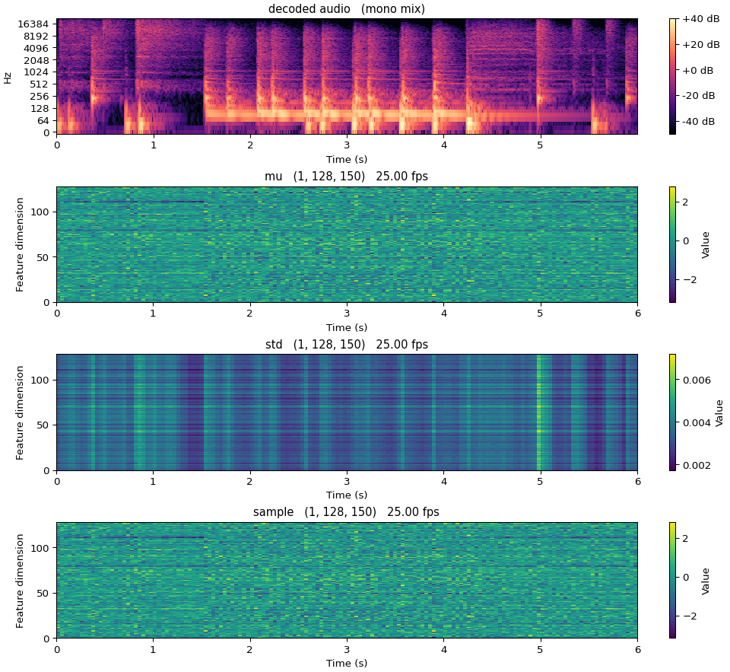Click the '-40 dB' colorbar label
This screenshot has width=730, height=672.
point(699,122)
